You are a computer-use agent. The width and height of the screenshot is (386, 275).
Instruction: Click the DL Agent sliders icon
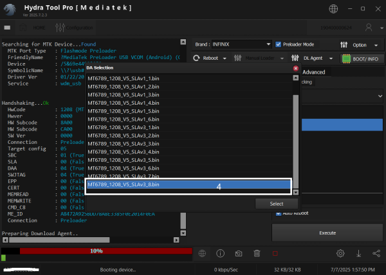[295, 58]
